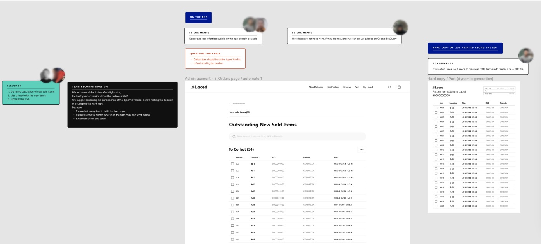Open My Laced in the top nav

pyautogui.click(x=368, y=87)
